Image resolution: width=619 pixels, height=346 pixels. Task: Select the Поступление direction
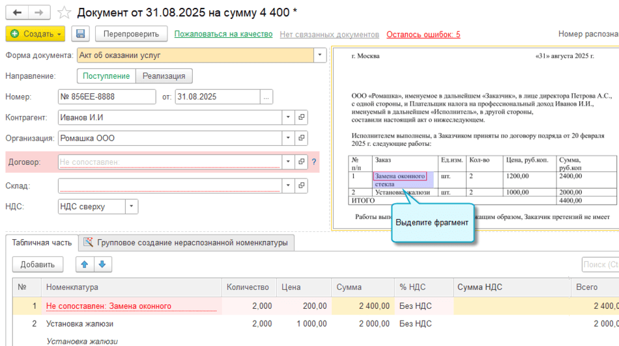[x=106, y=76]
